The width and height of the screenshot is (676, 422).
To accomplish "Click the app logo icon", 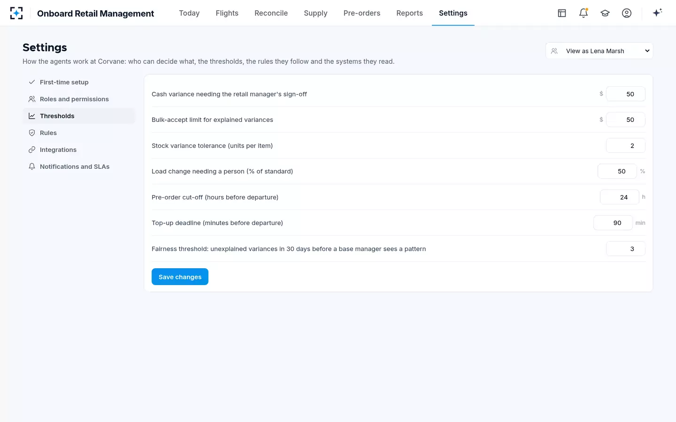I will click(x=16, y=13).
